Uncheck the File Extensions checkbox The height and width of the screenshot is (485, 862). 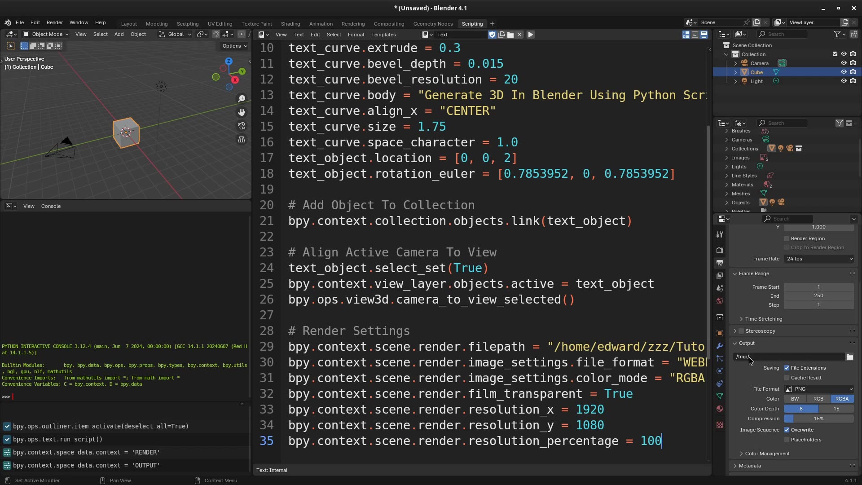[x=787, y=368]
